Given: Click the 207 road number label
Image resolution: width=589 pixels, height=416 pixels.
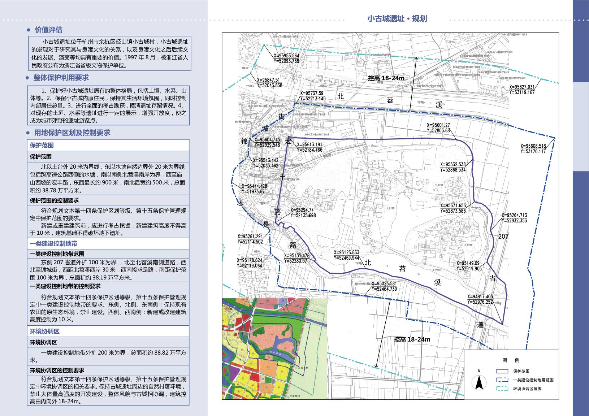Looking at the screenshot, I should click(503, 237).
